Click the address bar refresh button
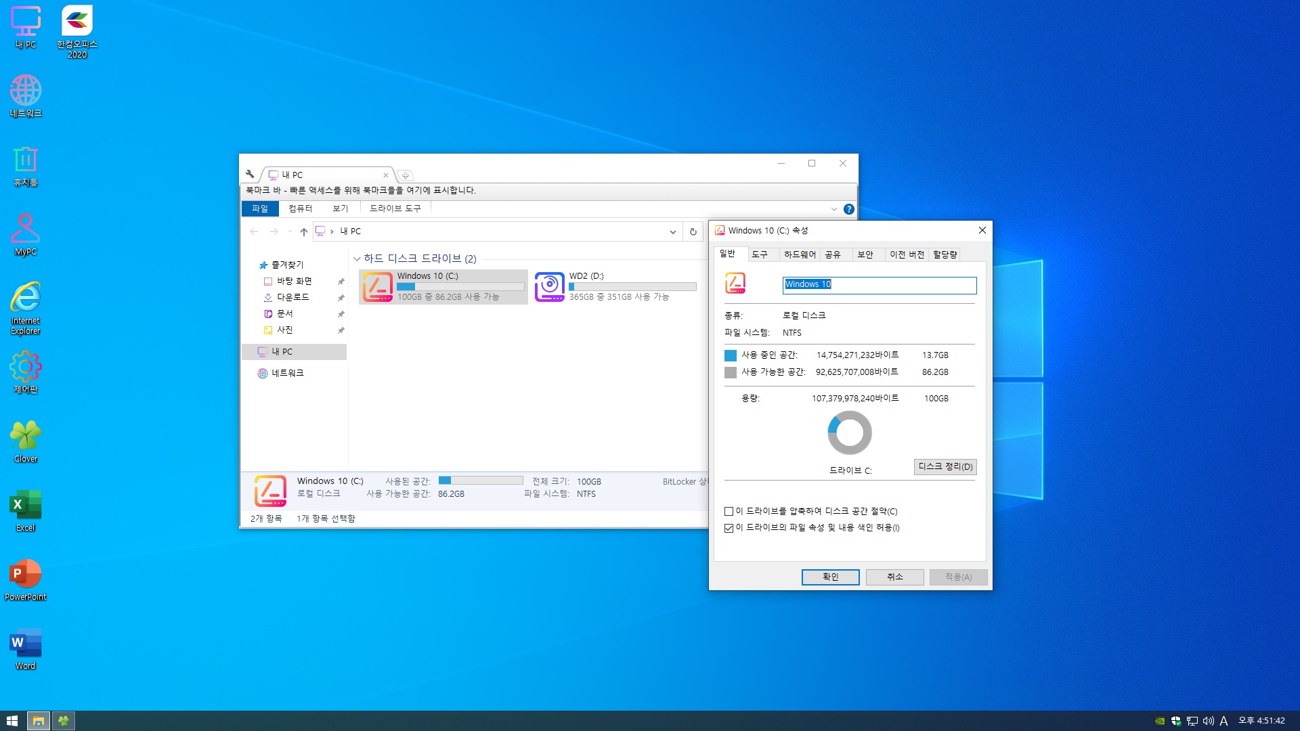The image size is (1300, 731). (x=693, y=231)
